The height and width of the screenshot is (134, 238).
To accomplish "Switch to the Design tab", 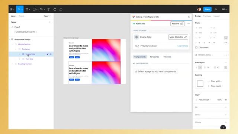I will click(x=198, y=16).
